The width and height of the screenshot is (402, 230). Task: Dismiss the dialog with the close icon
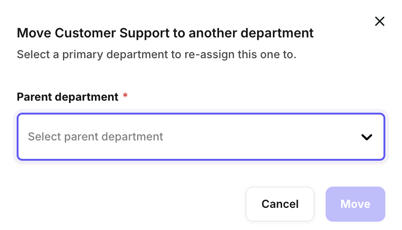tap(380, 21)
